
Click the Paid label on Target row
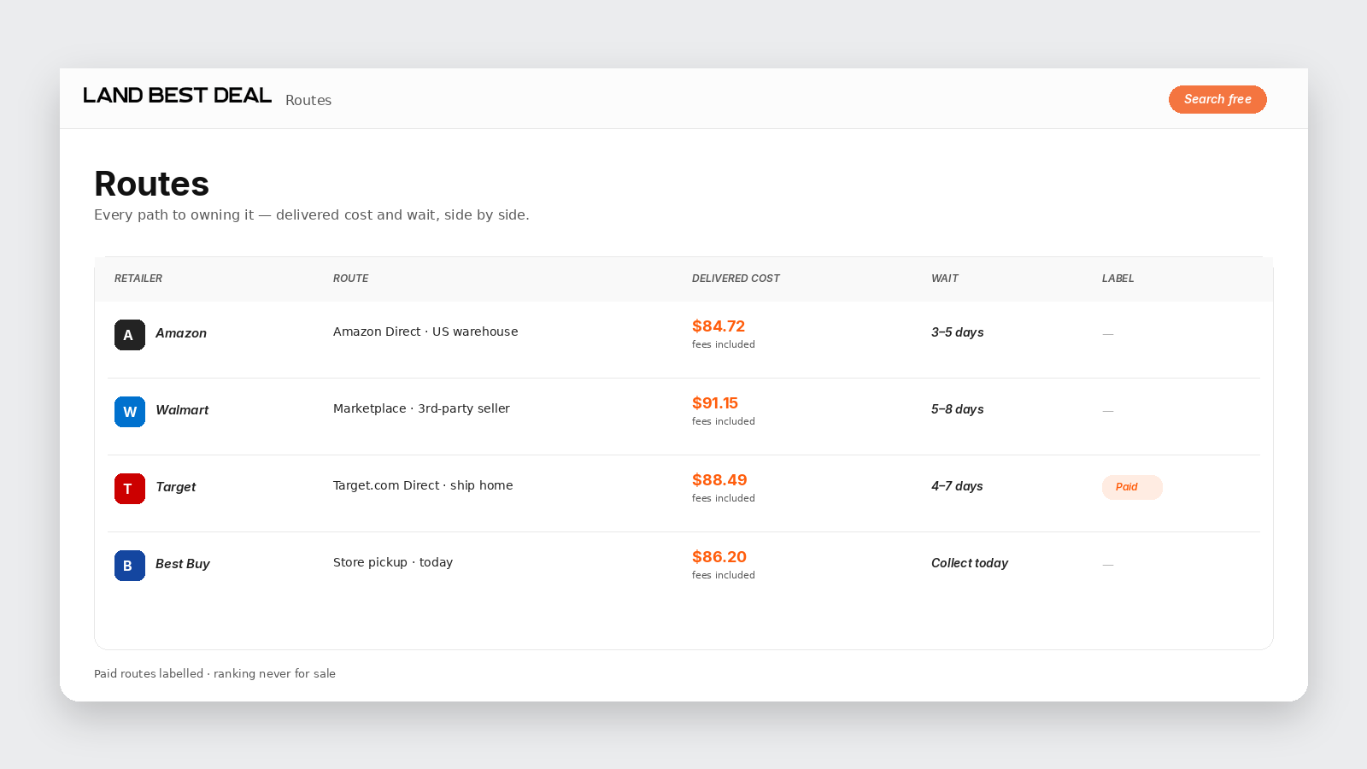click(x=1132, y=487)
